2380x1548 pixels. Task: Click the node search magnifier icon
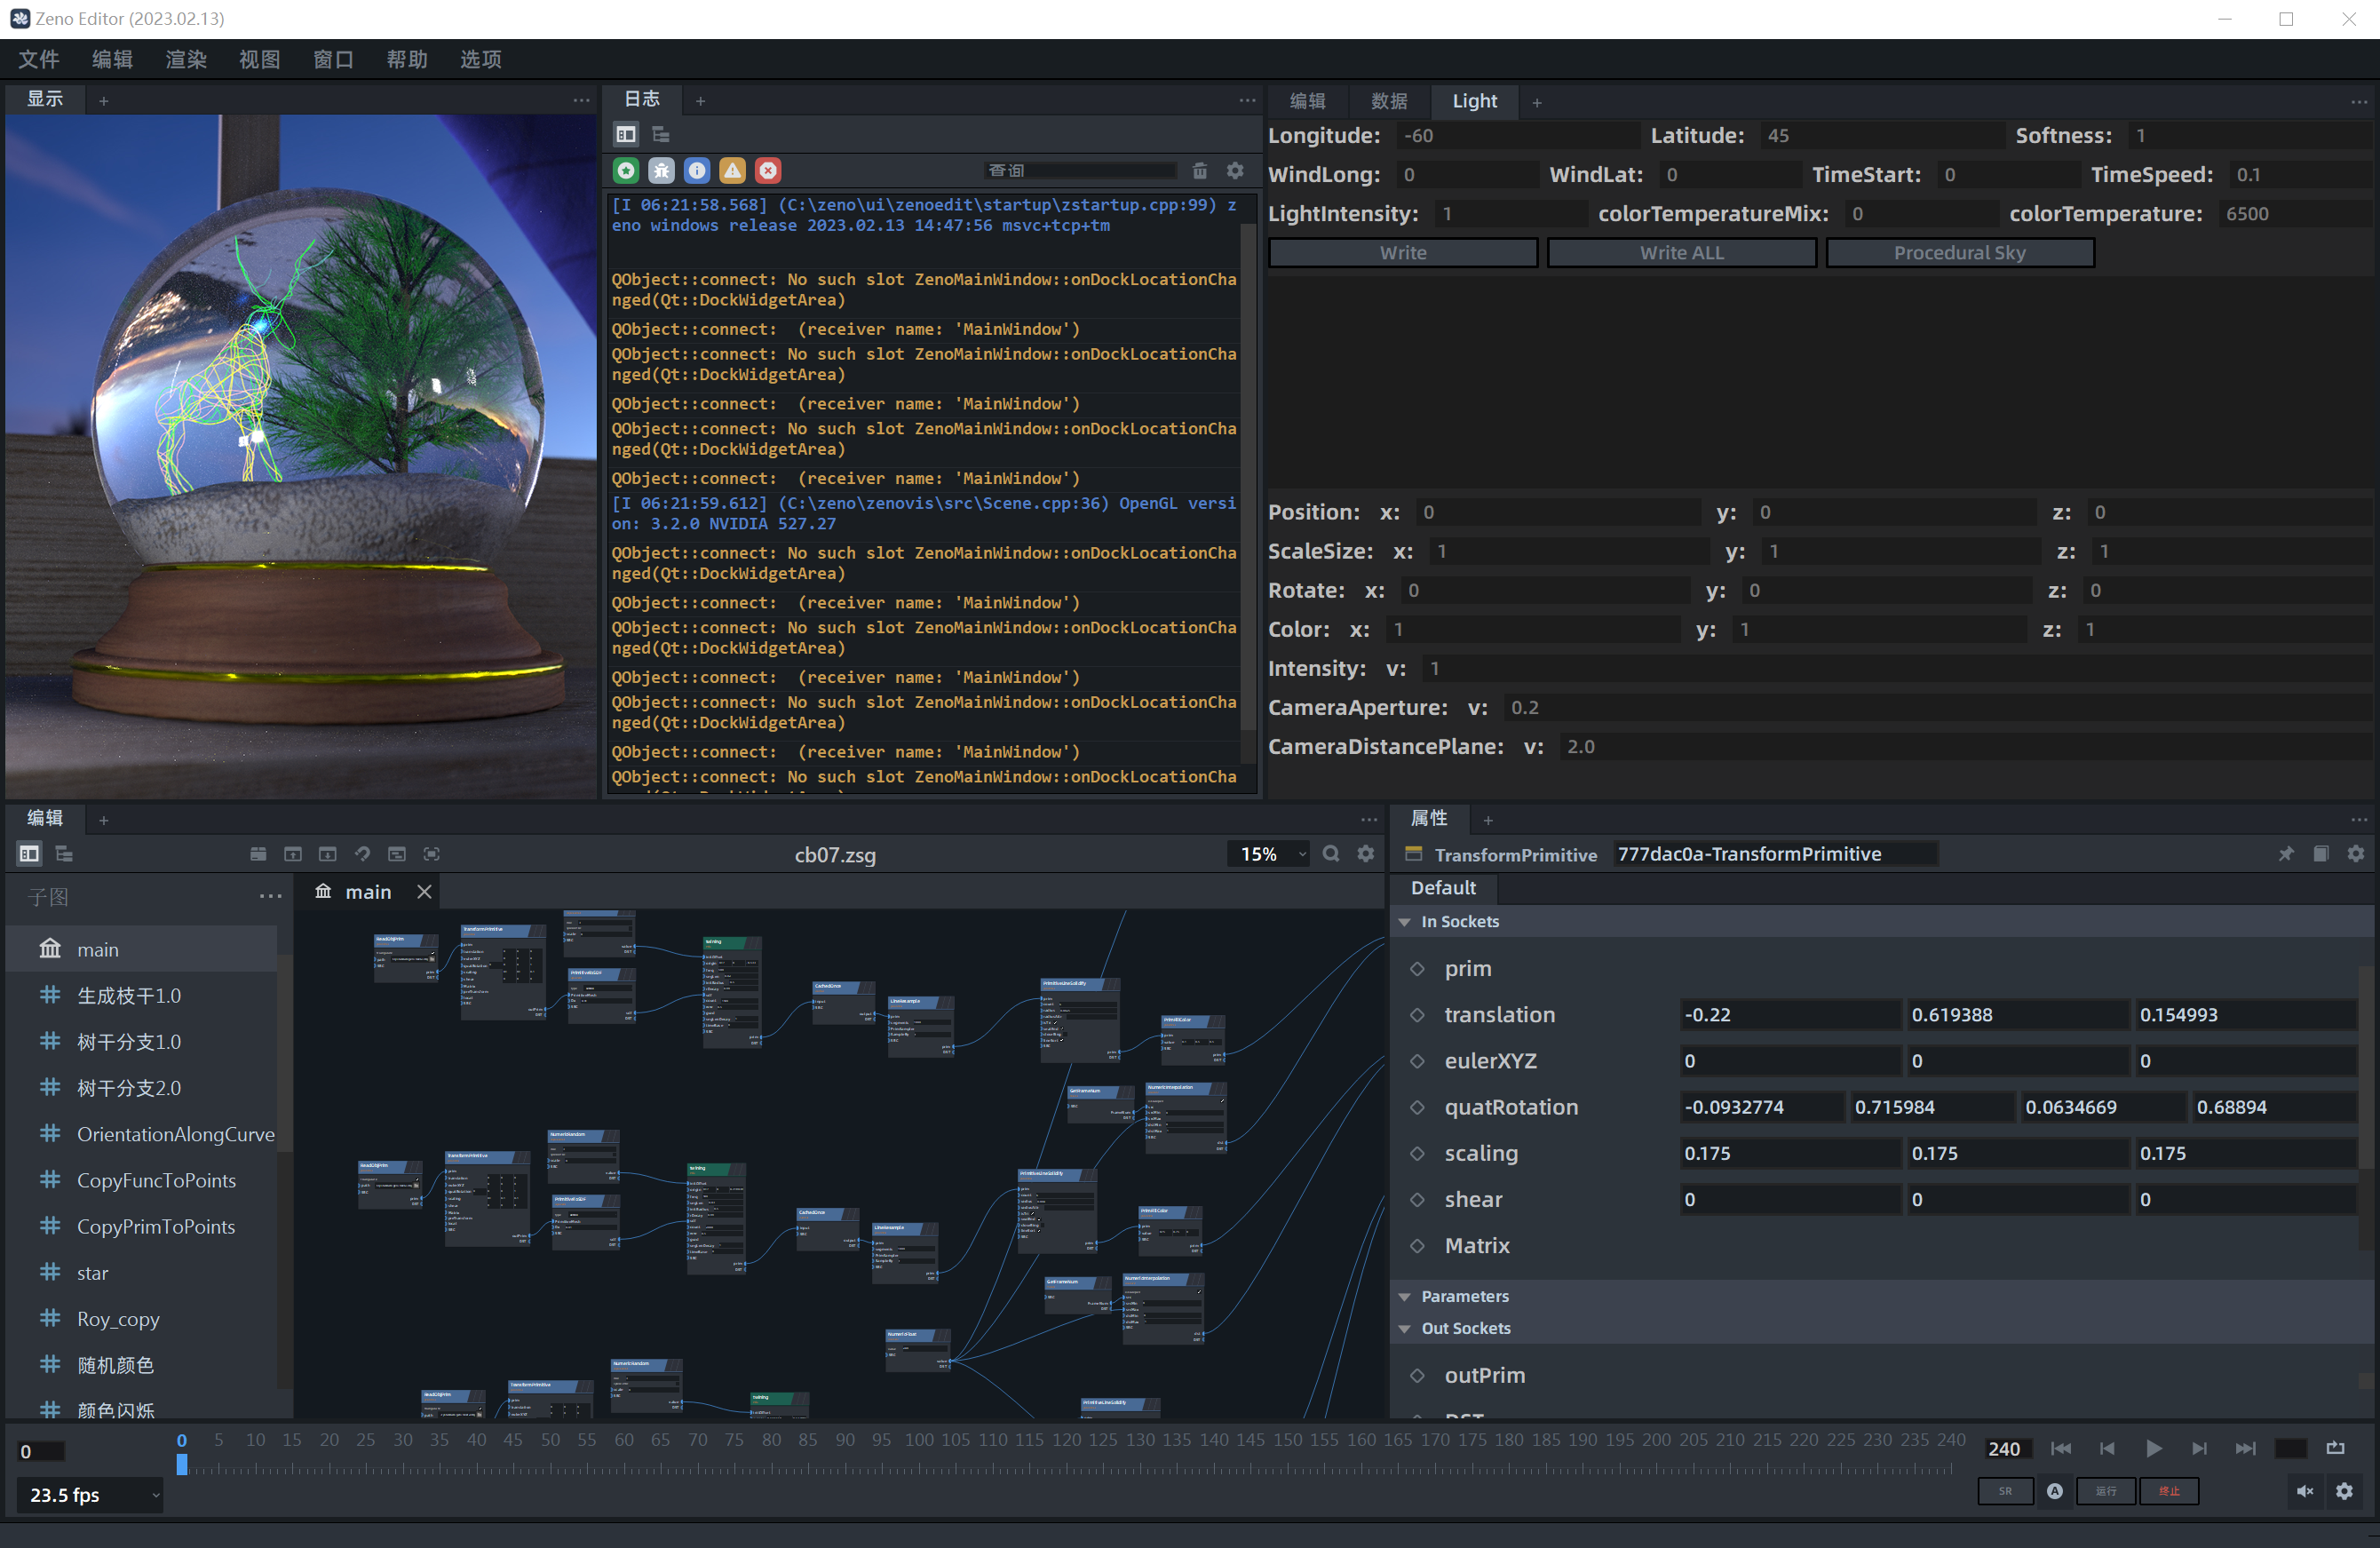click(x=1331, y=853)
